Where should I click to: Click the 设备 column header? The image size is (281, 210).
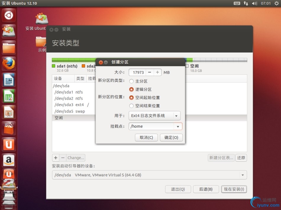click(x=63, y=78)
